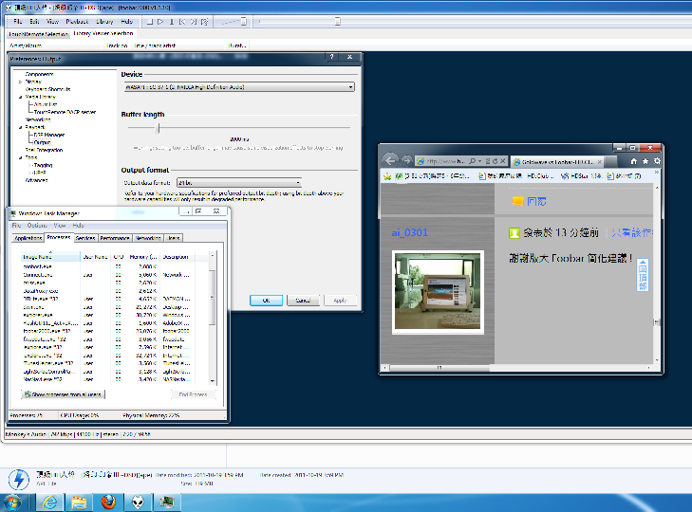Click the Play button in foobar2000 toolbar
The image size is (692, 512).
point(160,22)
